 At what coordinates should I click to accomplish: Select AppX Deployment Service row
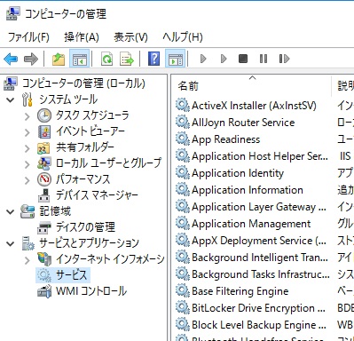[x=259, y=241]
